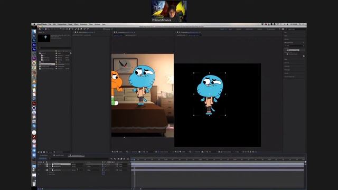Open the Edit menu
This screenshot has width=338, height=190.
coord(54,24)
